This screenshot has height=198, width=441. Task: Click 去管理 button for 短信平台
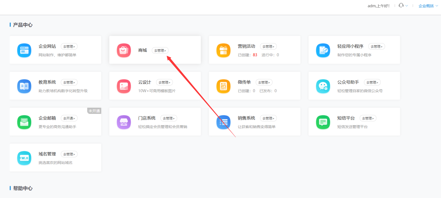[x=368, y=118]
